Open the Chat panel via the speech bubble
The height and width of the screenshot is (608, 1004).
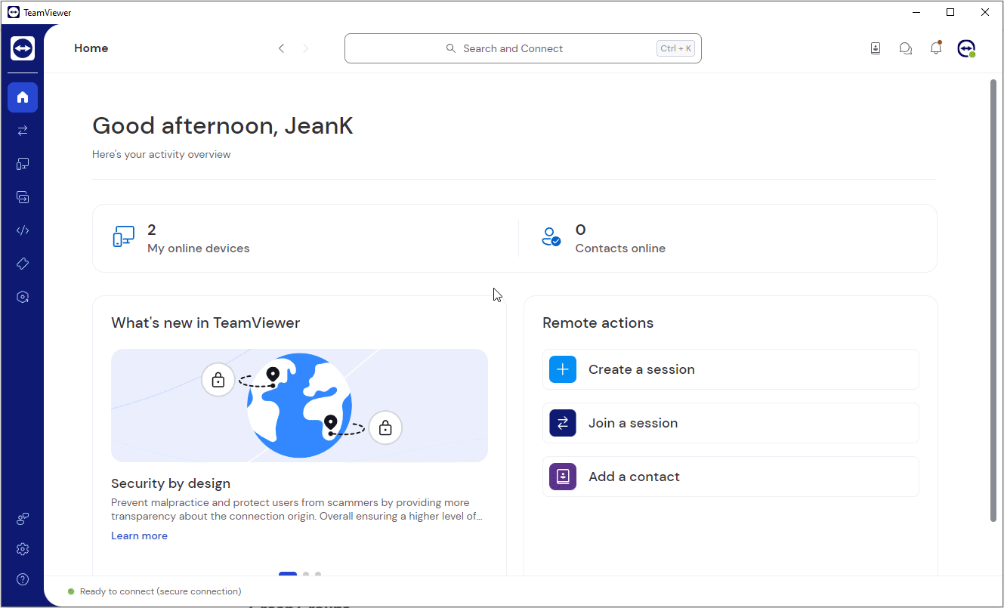coord(906,48)
